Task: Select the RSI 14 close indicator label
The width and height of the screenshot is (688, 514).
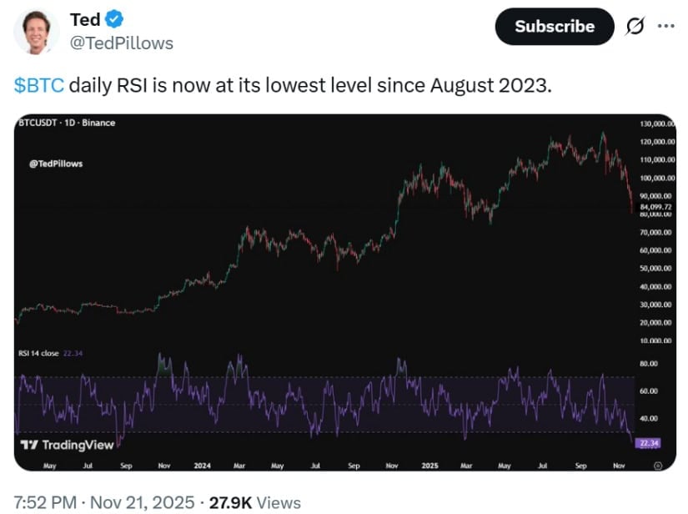Action: tap(38, 354)
